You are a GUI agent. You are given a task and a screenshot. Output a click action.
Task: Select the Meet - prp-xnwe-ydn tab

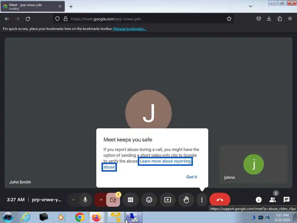pyautogui.click(x=32, y=6)
